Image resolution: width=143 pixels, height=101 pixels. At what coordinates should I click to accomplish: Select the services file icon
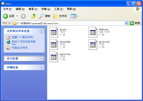coord(54,57)
